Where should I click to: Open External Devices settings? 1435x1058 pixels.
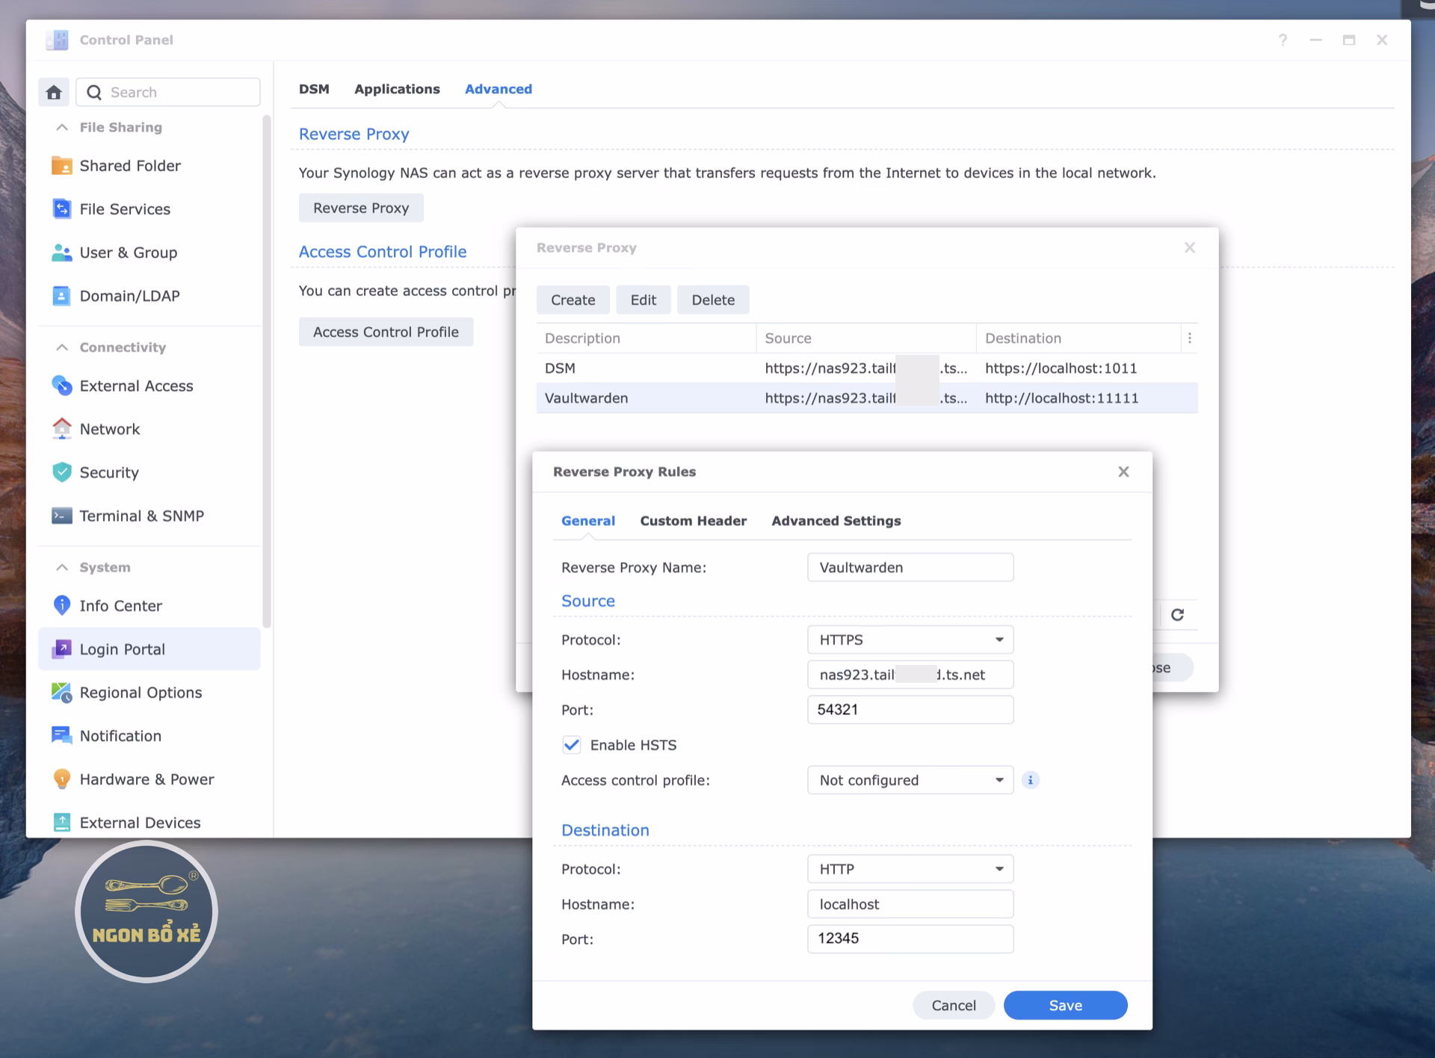pyautogui.click(x=149, y=822)
